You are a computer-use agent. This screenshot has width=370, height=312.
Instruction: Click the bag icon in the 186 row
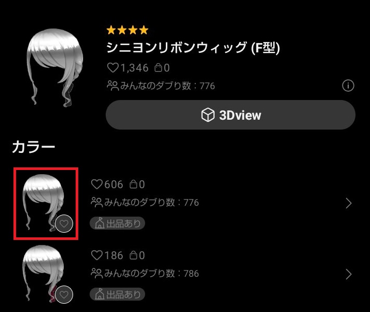click(133, 256)
